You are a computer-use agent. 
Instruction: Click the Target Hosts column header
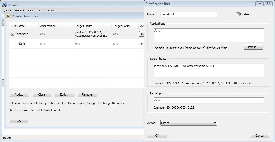click(92, 26)
